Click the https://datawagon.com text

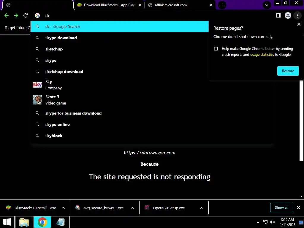(x=150, y=153)
